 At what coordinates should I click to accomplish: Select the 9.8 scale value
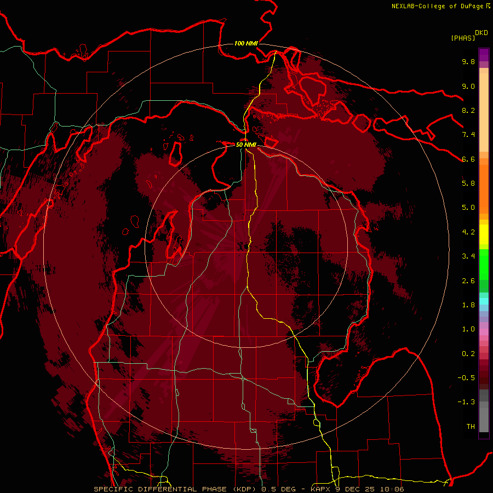468,61
